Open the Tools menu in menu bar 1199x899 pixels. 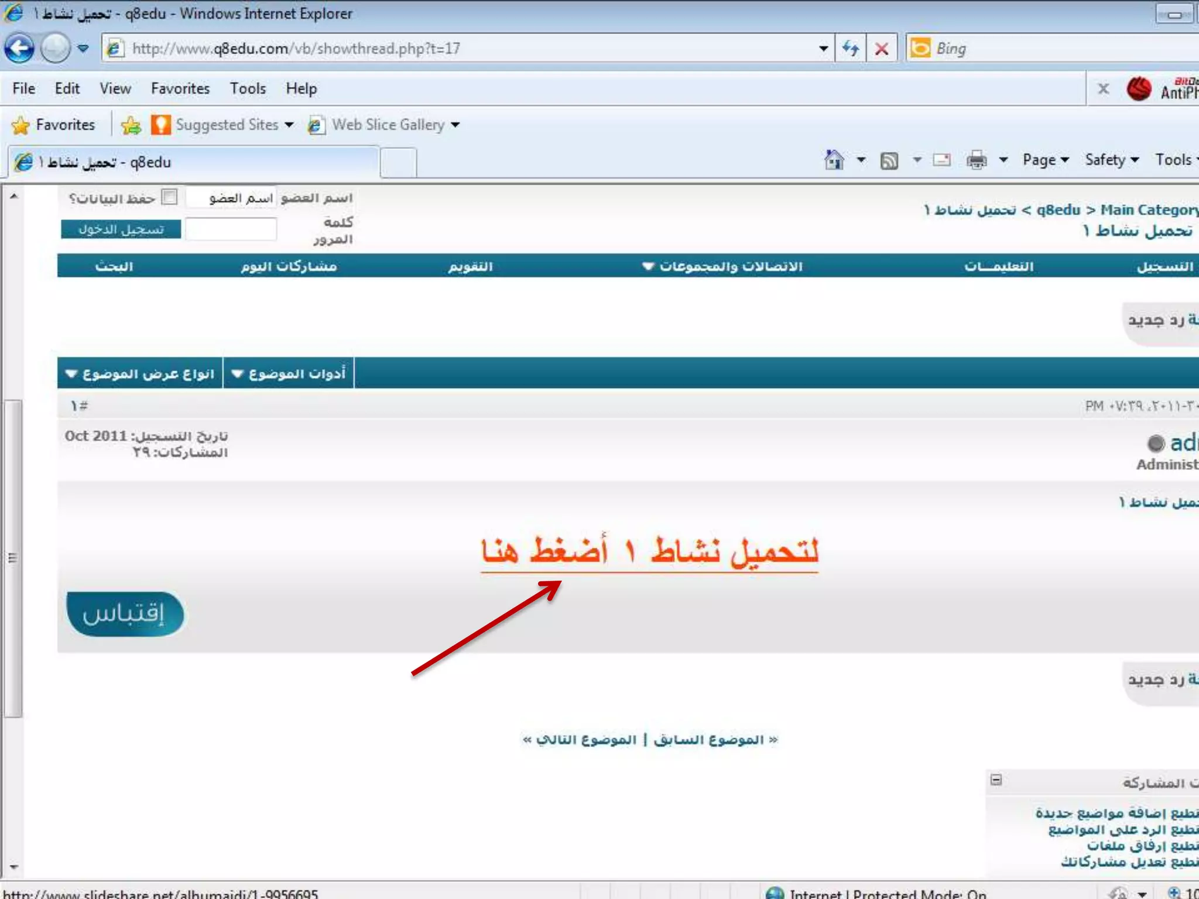click(248, 88)
